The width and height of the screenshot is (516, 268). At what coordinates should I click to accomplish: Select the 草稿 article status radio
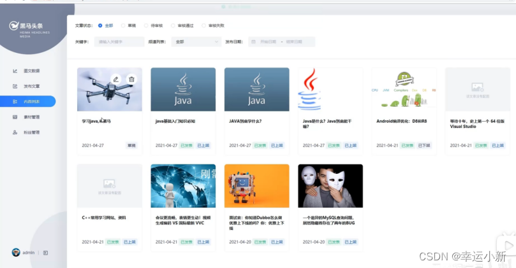(123, 25)
